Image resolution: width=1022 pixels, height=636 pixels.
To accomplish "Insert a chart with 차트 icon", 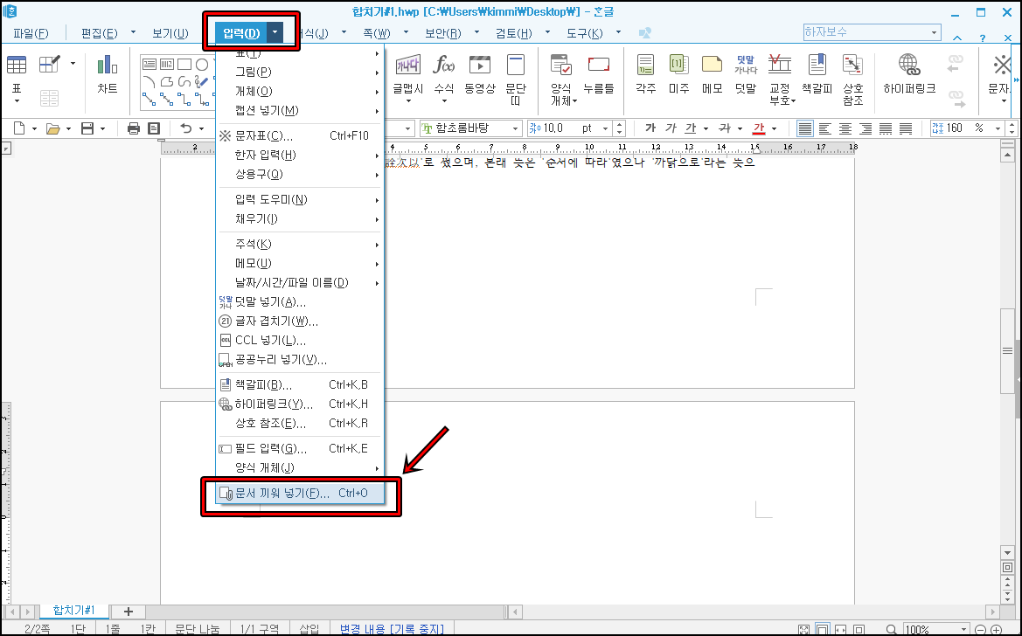I will pos(107,74).
